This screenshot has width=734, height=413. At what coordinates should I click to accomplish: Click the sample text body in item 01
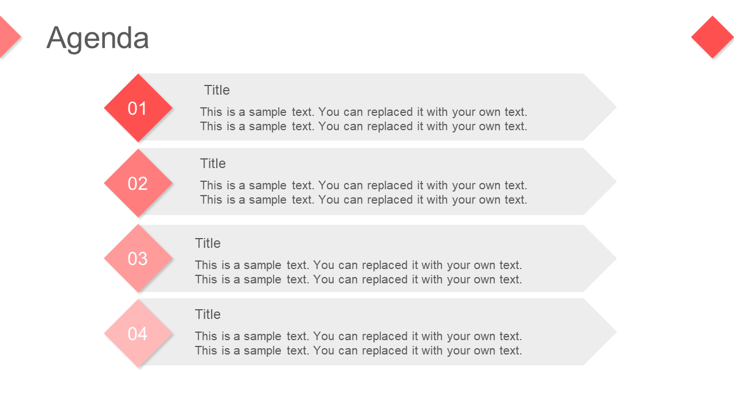[364, 119]
